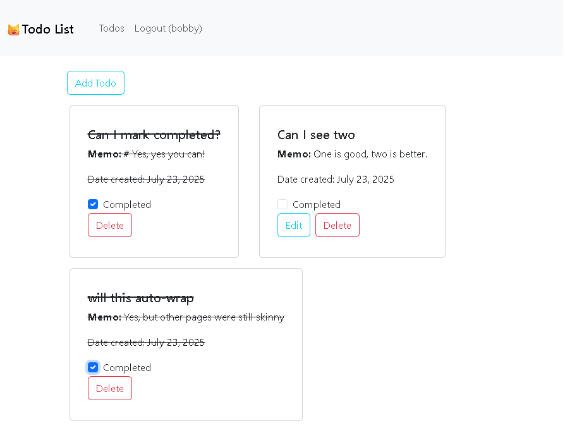Click the date created line in 'will this auto-wrap' card
This screenshot has width=565, height=428.
(x=146, y=343)
